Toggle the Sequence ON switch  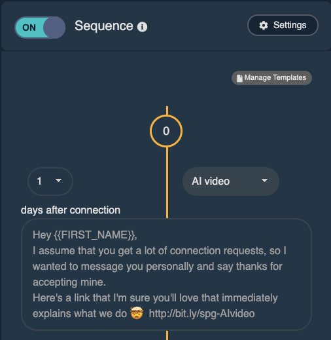point(40,28)
